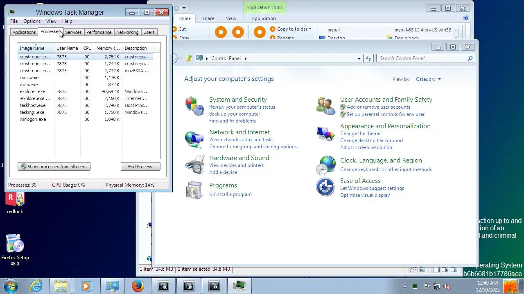
Task: Switch to Applications tab
Action: pos(24,32)
